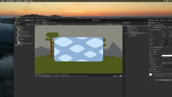Screen dimensions: 172x97
Task: Switch to the Scene tab
Action: coord(38,23)
